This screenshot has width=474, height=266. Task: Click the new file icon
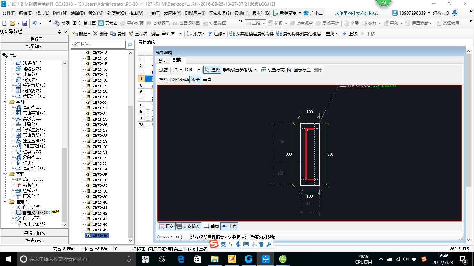point(4,23)
